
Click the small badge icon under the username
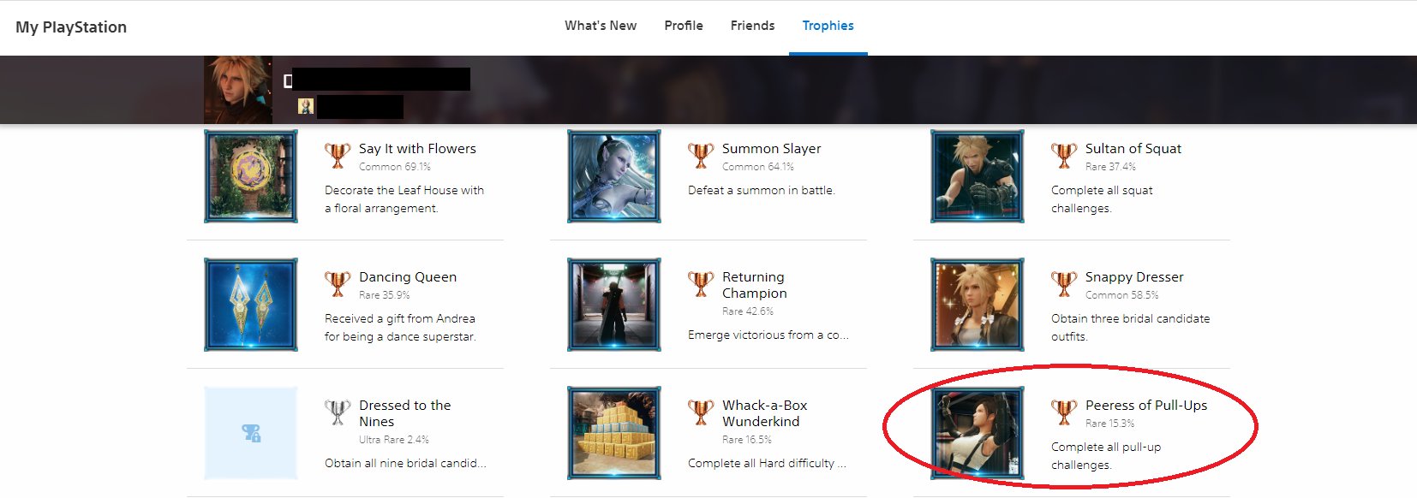click(306, 106)
